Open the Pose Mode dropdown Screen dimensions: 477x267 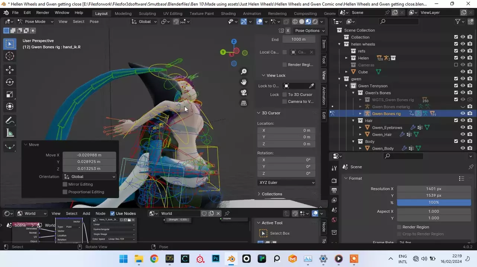tap(35, 22)
